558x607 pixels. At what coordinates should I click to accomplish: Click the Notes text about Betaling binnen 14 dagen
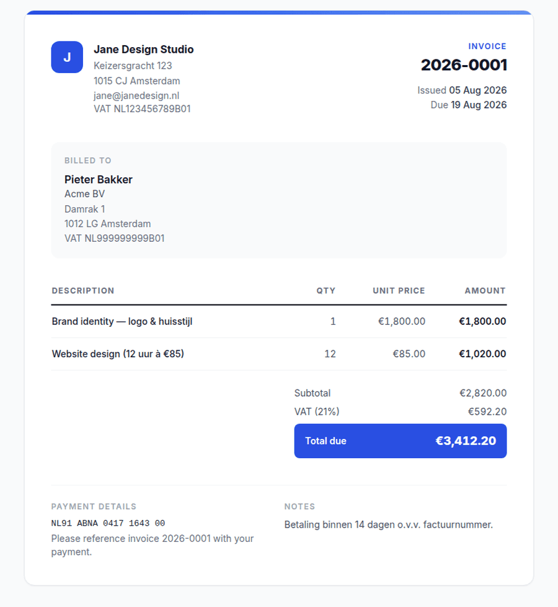point(388,525)
